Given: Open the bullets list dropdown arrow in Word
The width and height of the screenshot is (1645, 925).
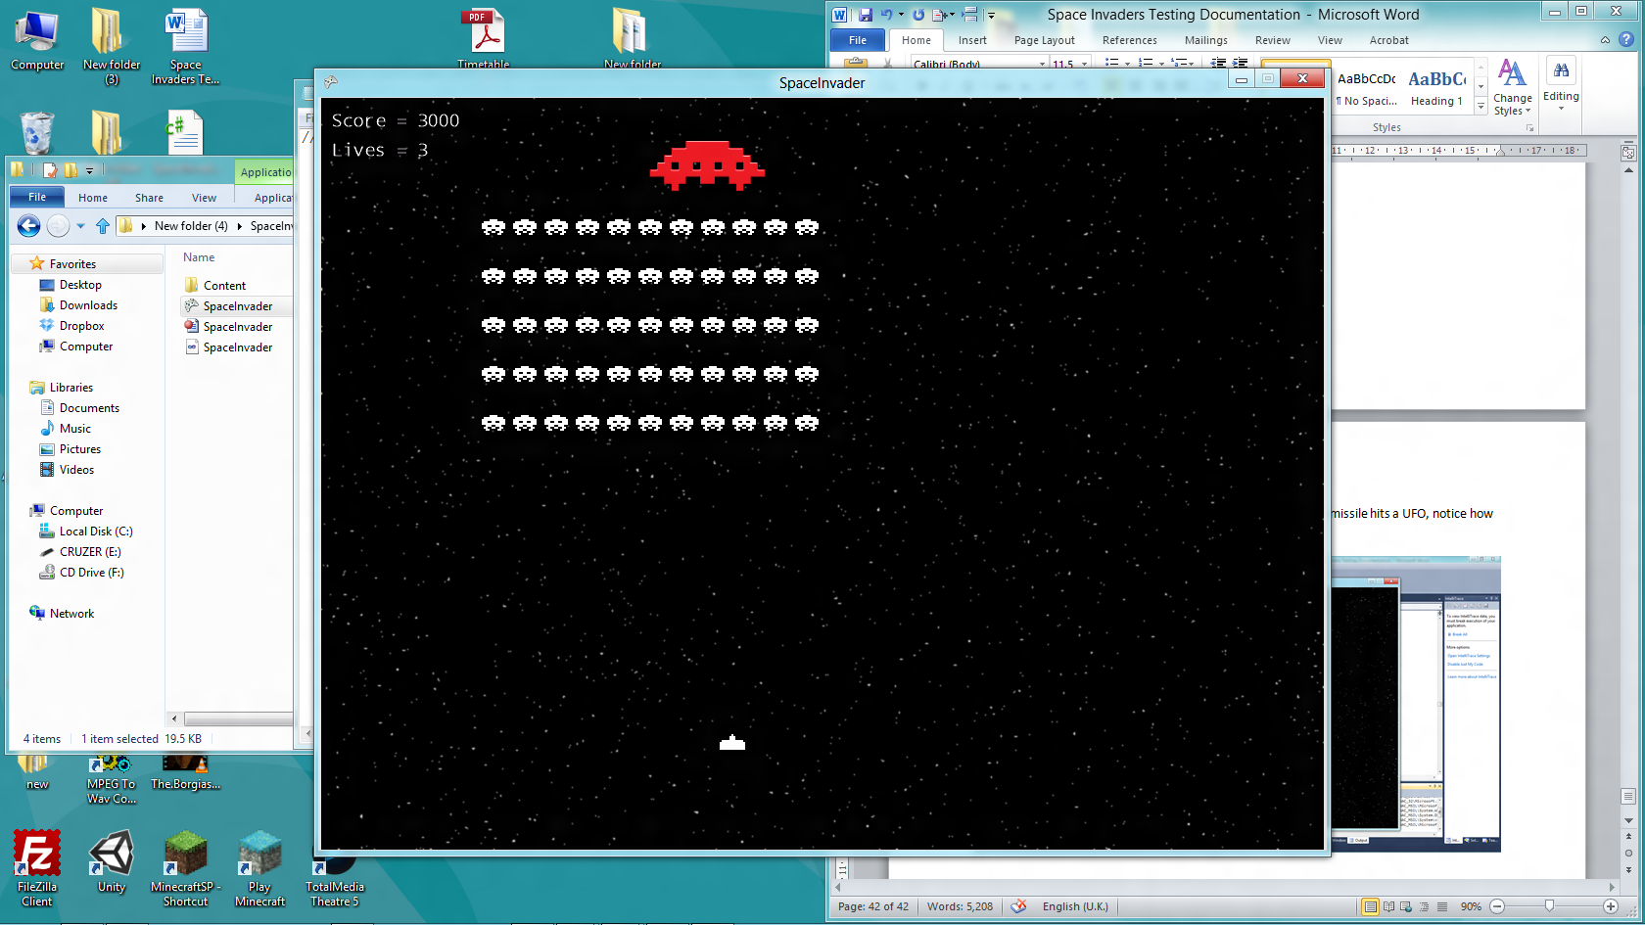Looking at the screenshot, I should [1128, 64].
